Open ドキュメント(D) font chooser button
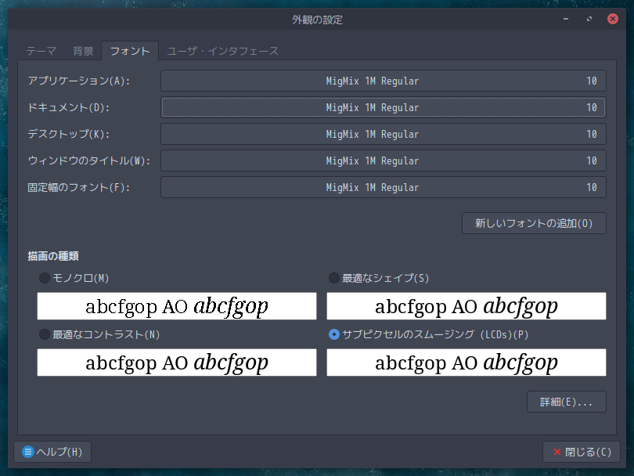The width and height of the screenshot is (634, 476). pyautogui.click(x=384, y=107)
